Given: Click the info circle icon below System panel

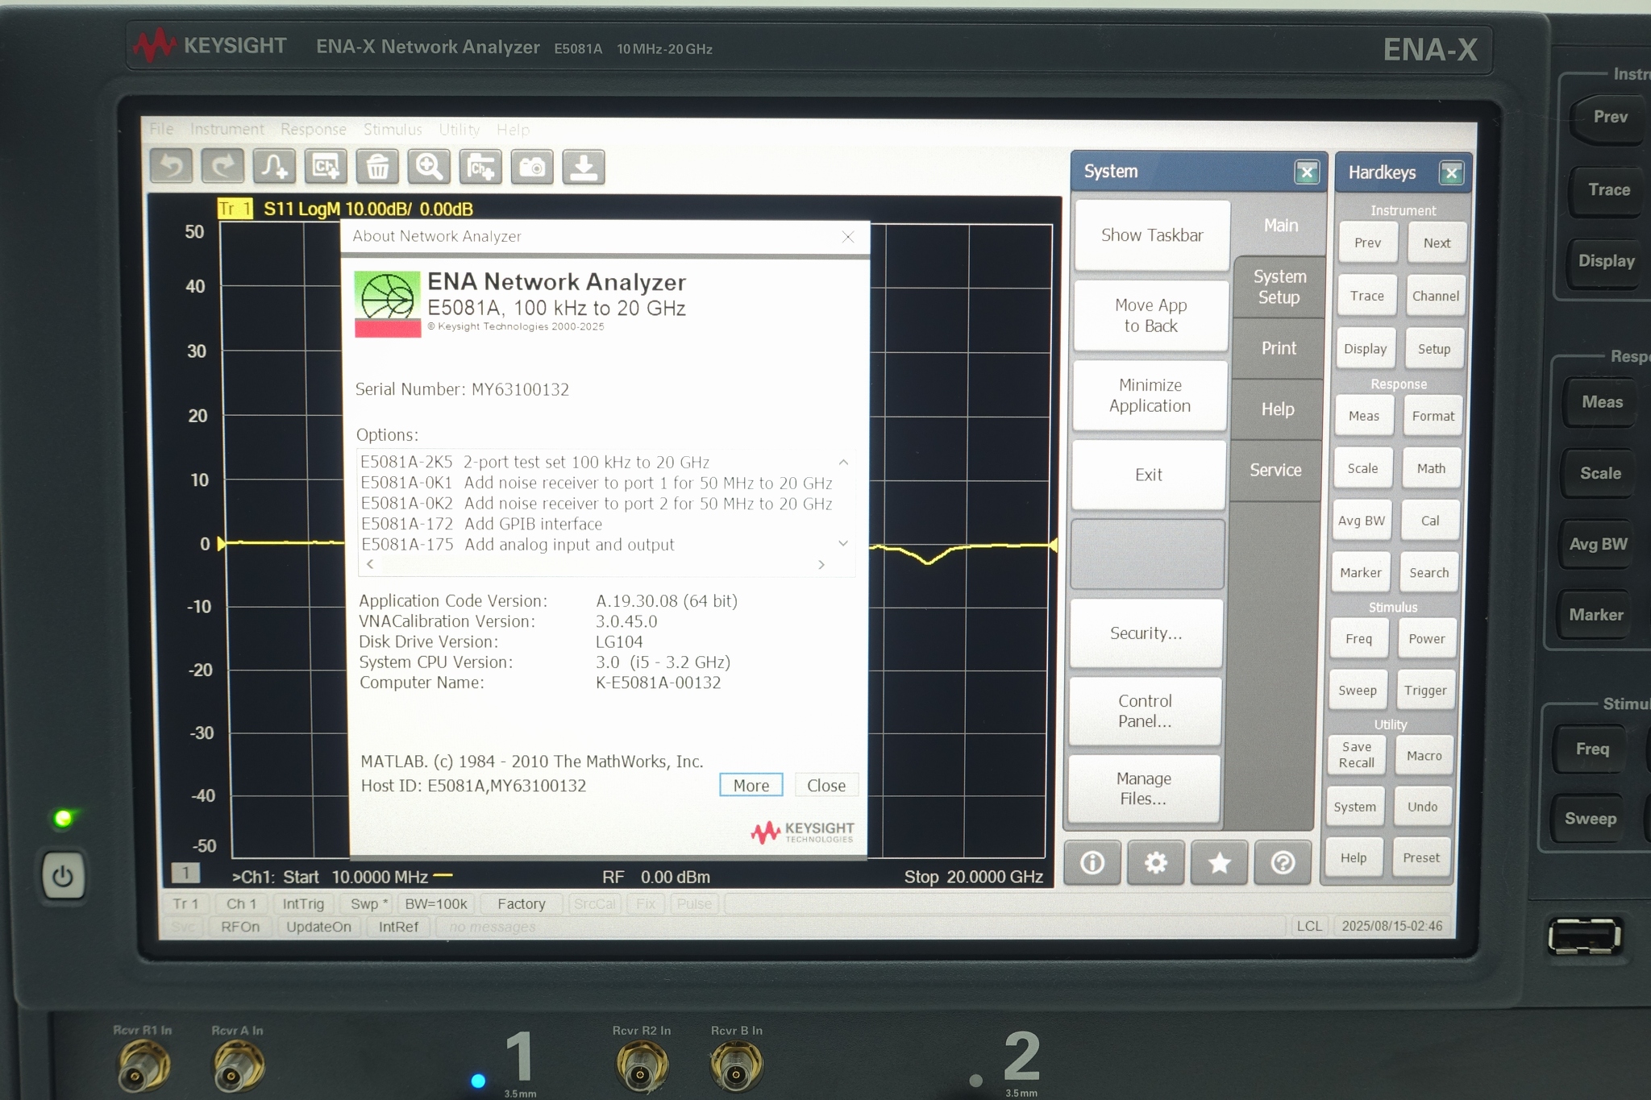Looking at the screenshot, I should pos(1092,863).
